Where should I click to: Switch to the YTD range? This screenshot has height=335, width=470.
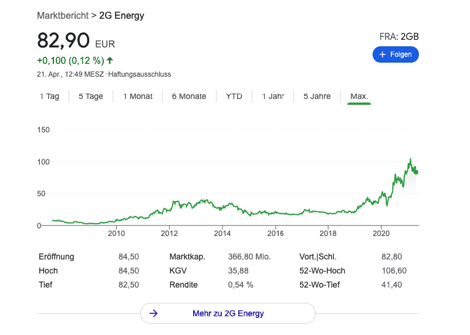click(234, 97)
